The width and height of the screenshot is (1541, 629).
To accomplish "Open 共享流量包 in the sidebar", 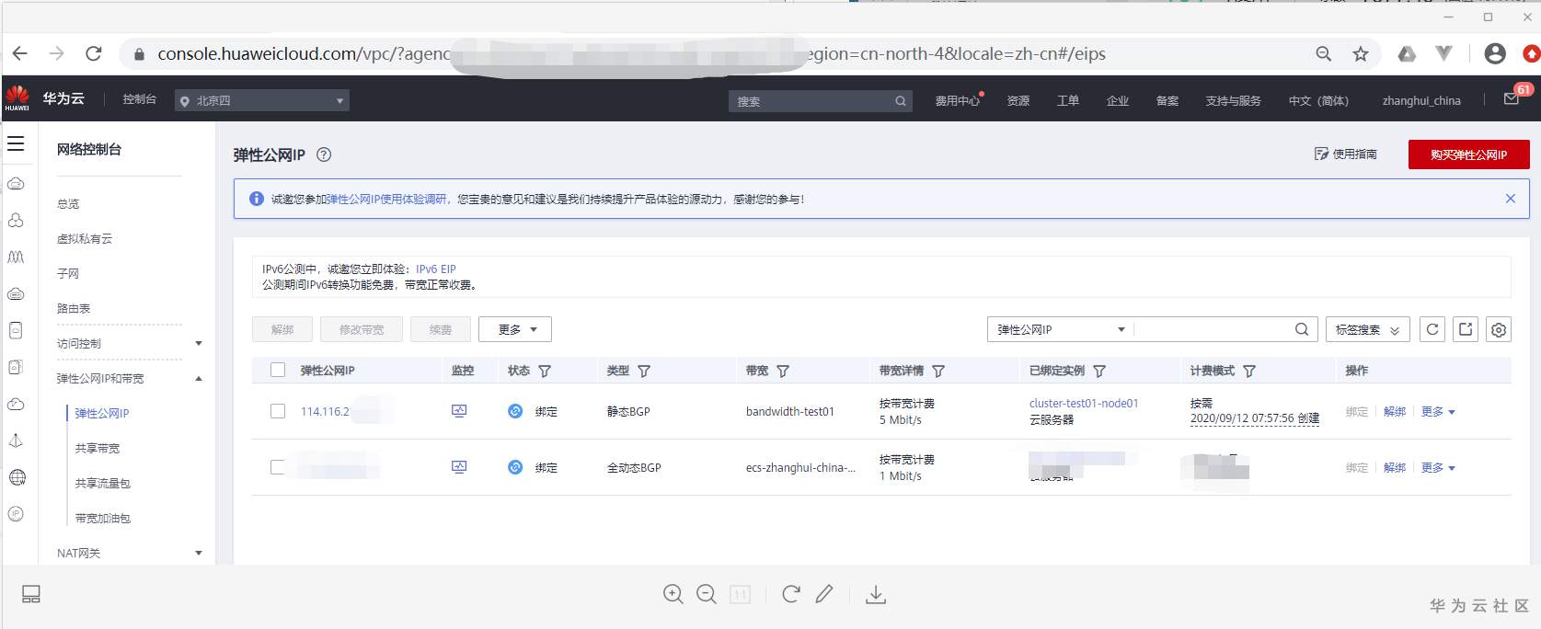I will coord(103,483).
